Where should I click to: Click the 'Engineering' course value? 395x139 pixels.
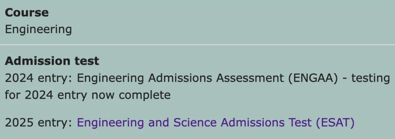pyautogui.click(x=38, y=30)
